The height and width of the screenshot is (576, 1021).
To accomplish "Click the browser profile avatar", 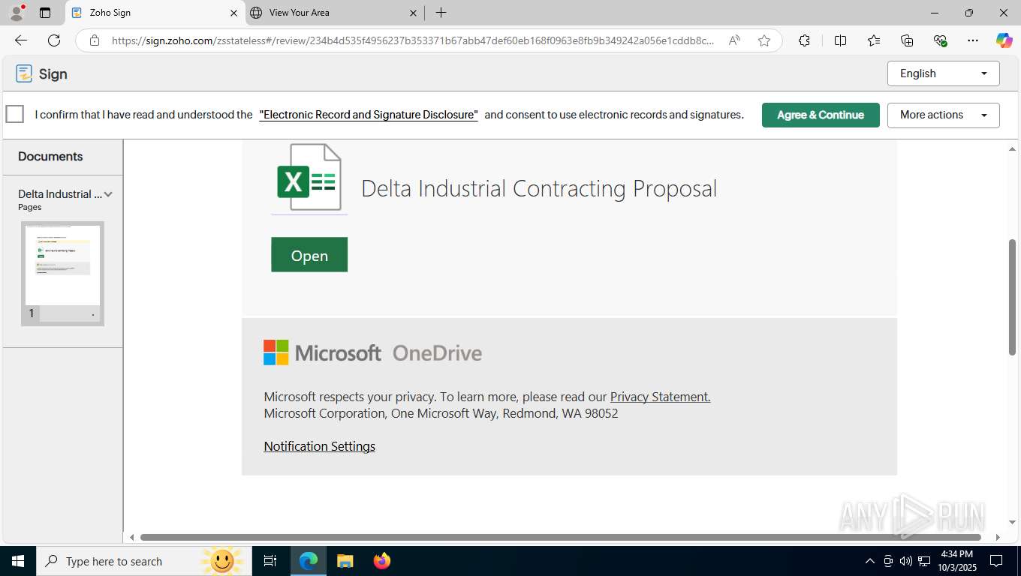I will pos(17,13).
